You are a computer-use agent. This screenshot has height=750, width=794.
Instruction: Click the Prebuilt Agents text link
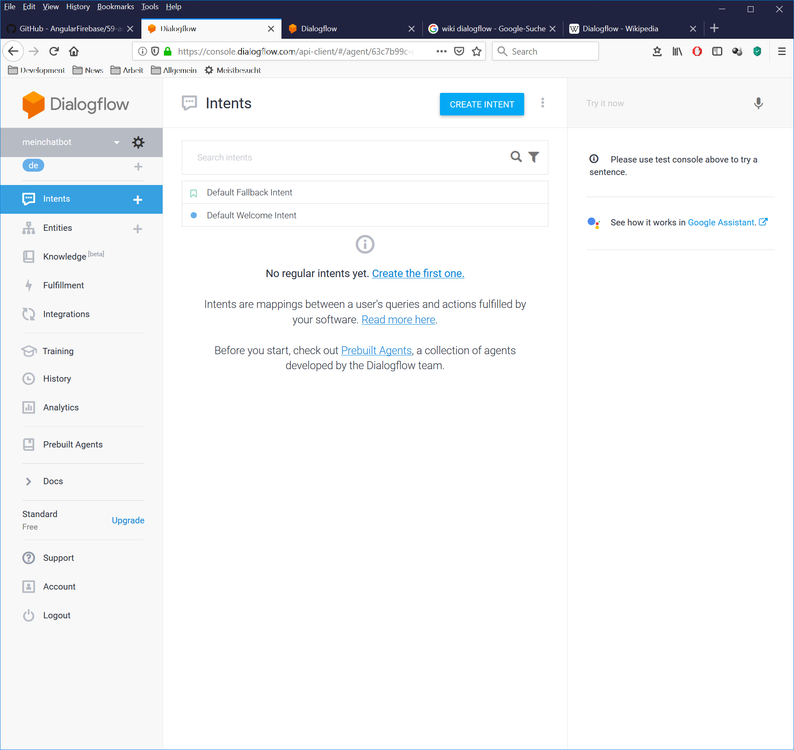coord(376,350)
